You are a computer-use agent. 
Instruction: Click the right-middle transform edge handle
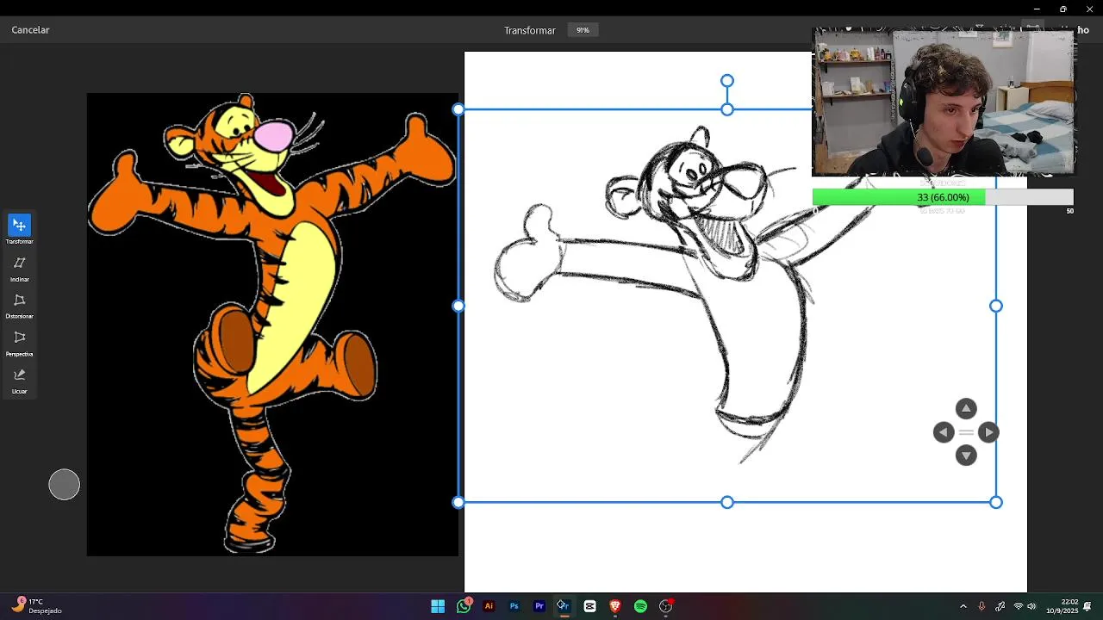click(996, 306)
